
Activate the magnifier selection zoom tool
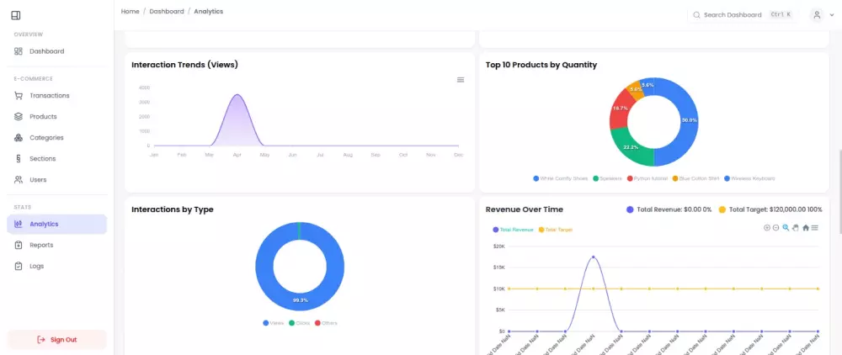pyautogui.click(x=786, y=228)
